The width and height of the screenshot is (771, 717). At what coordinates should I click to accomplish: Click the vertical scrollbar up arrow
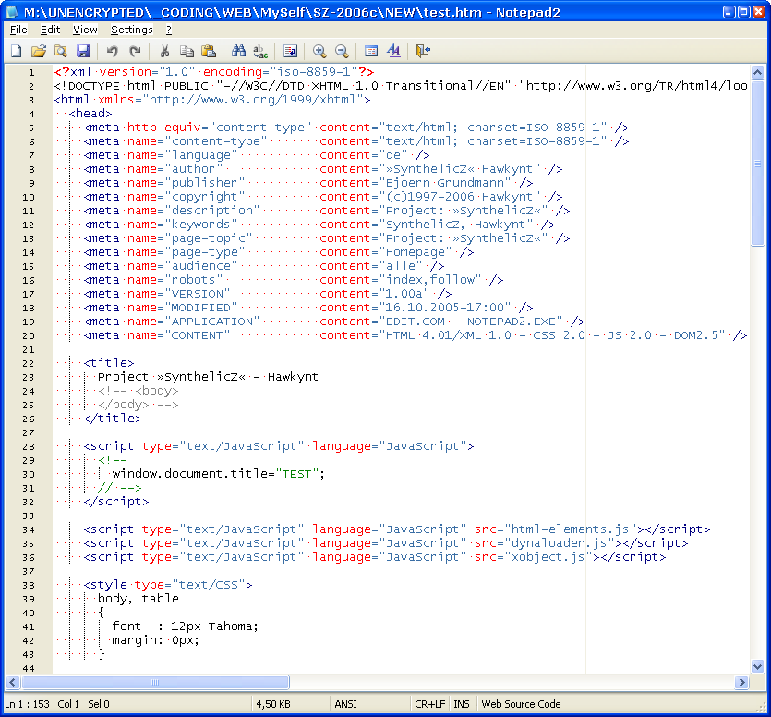click(758, 72)
